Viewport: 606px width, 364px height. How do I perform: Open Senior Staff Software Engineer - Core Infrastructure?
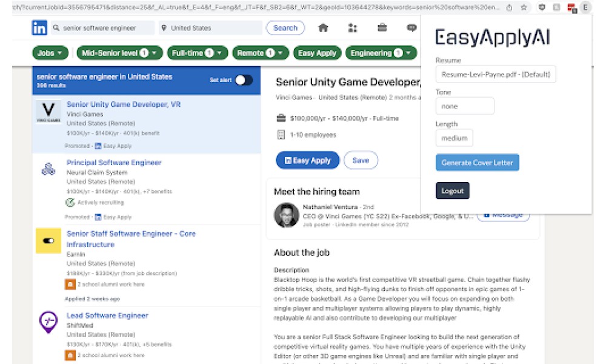pyautogui.click(x=131, y=238)
